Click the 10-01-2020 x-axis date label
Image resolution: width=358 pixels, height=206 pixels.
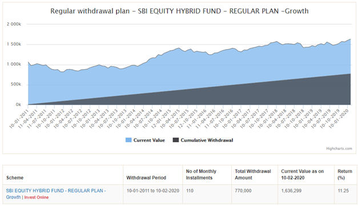[x=339, y=118]
